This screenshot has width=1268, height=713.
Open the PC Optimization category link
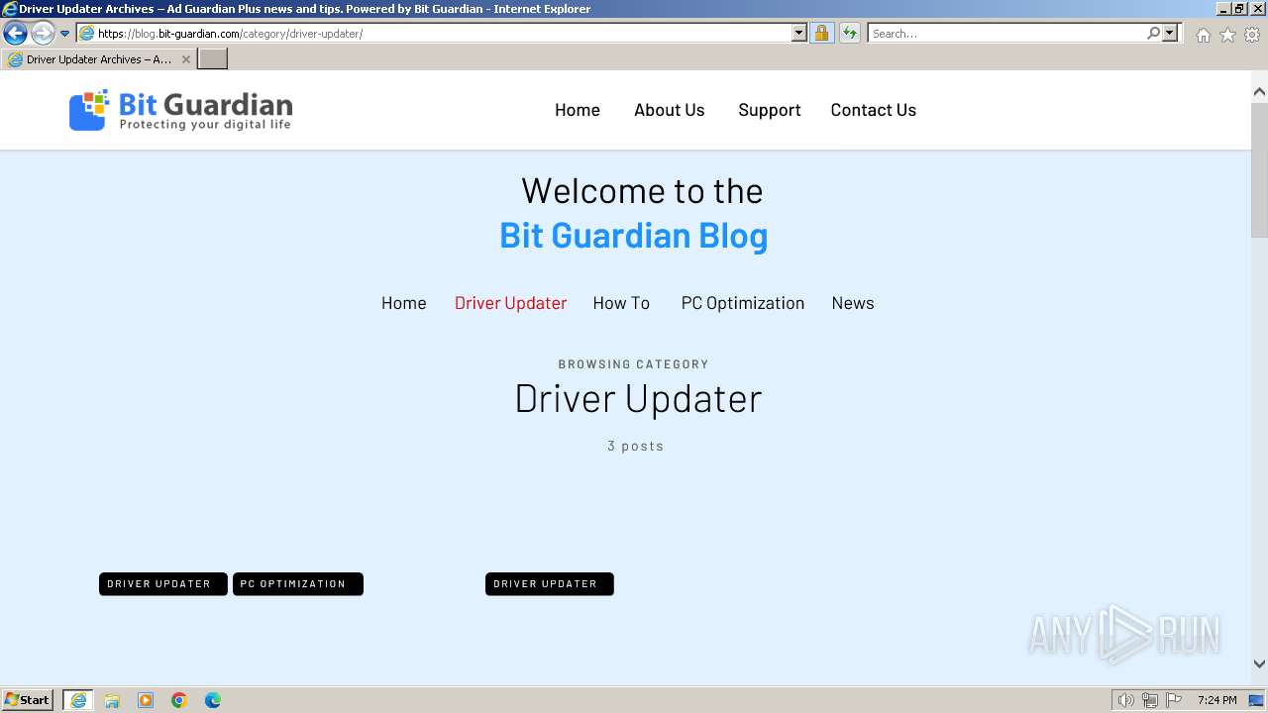(x=743, y=303)
